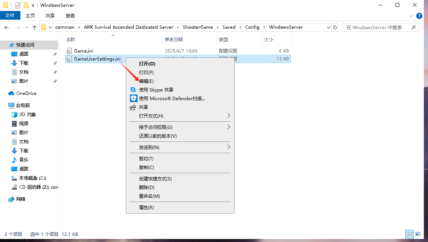This screenshot has height=242, width=428.
Task: Select 'ShooterGame' in the address breadcrumb
Action: (198, 27)
